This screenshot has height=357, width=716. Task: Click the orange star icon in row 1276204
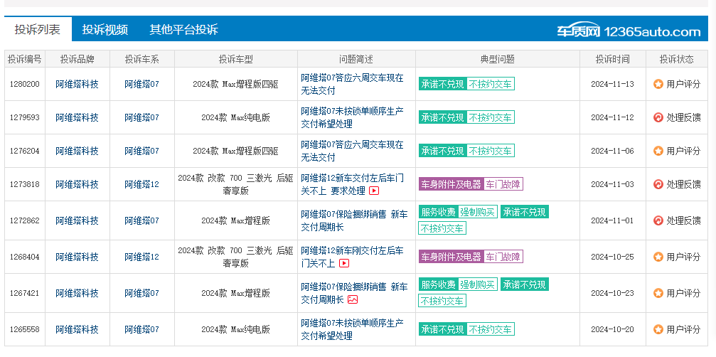click(658, 151)
